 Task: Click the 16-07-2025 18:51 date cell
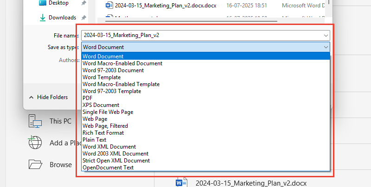[x=247, y=6]
